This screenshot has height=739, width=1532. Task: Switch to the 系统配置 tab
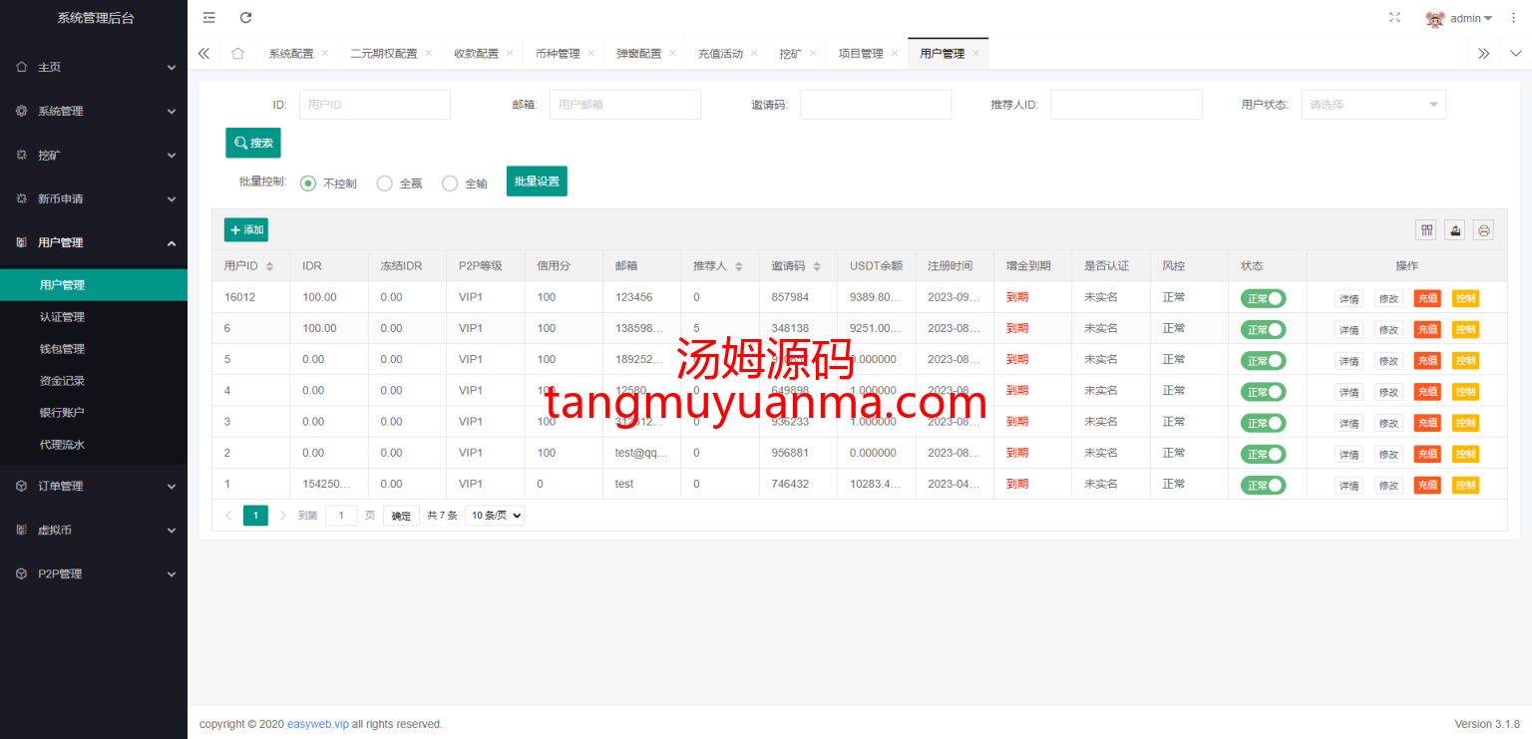(290, 54)
